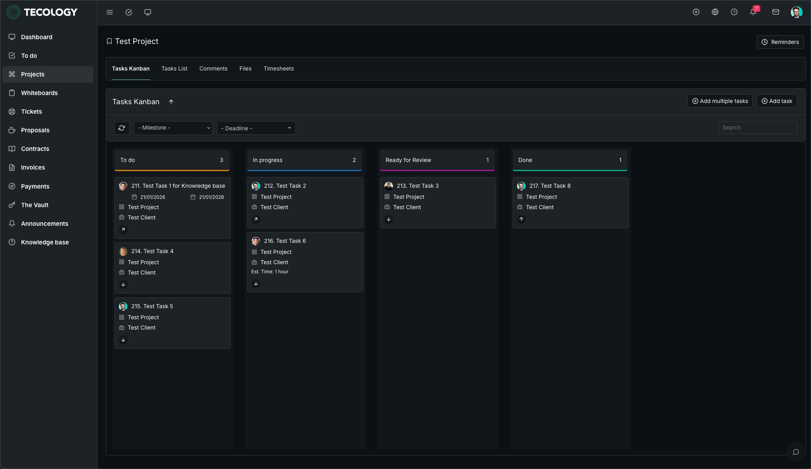Open the language globe icon

click(715, 12)
